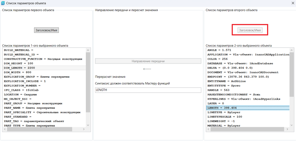The height and width of the screenshot is (141, 296).
Task: Click down arrow of first list's vertical scrollbar
Action: pos(88,125)
